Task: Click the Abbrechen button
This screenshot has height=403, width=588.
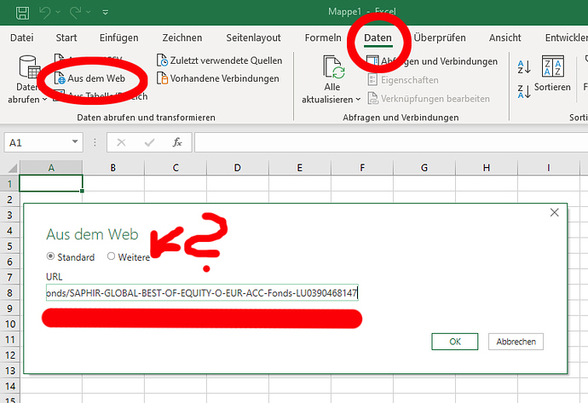Action: click(x=516, y=342)
